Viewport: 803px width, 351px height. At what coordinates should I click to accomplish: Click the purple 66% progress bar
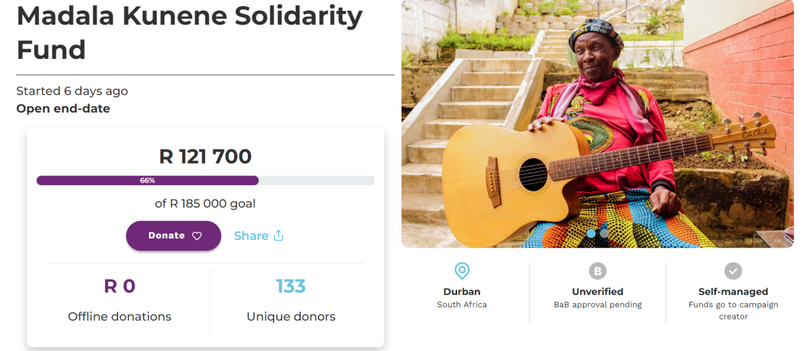click(x=148, y=180)
